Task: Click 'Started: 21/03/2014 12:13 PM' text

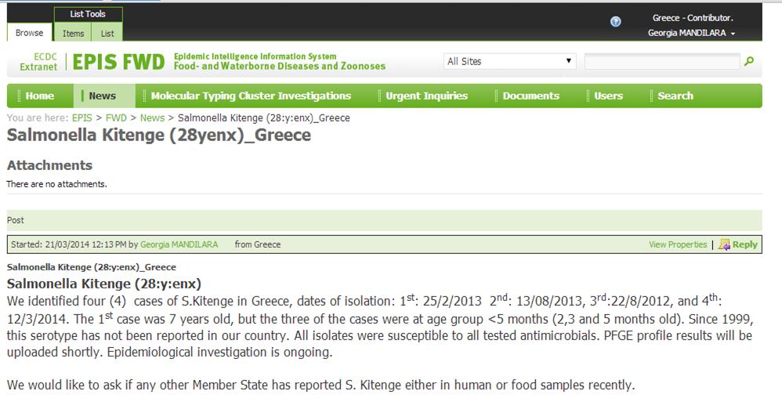Action: pyautogui.click(x=68, y=244)
